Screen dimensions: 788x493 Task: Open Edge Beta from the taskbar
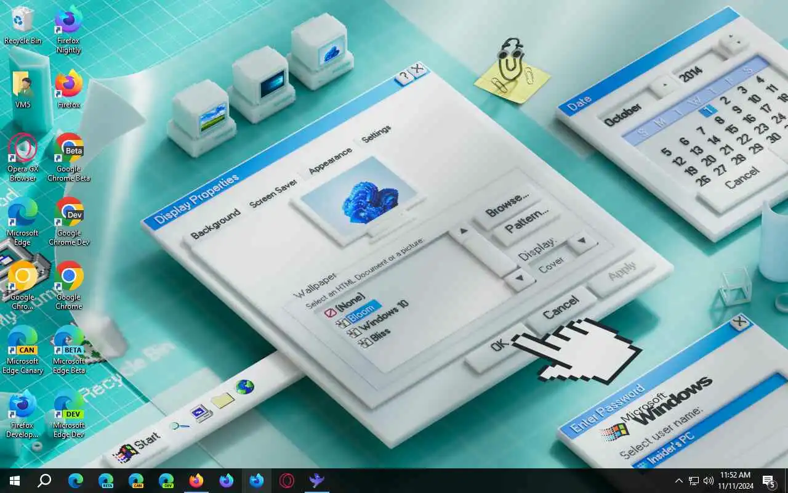click(x=106, y=481)
